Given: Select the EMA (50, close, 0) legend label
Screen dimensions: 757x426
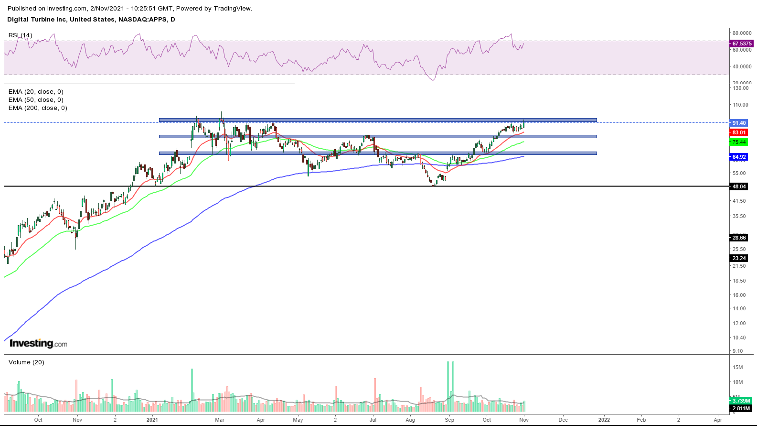Looking at the screenshot, I should coord(36,100).
